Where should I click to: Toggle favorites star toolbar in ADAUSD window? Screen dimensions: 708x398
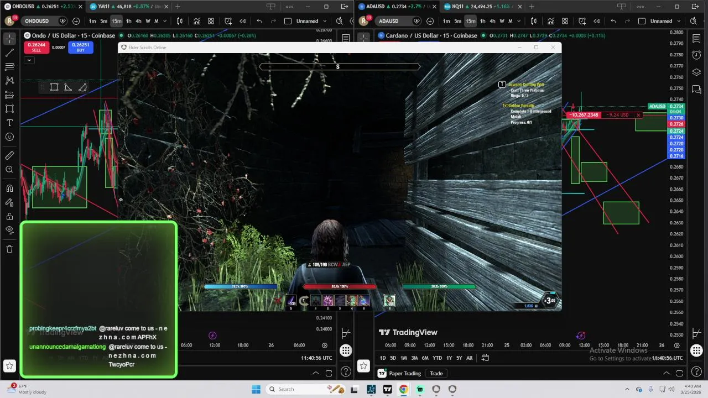coord(363,366)
